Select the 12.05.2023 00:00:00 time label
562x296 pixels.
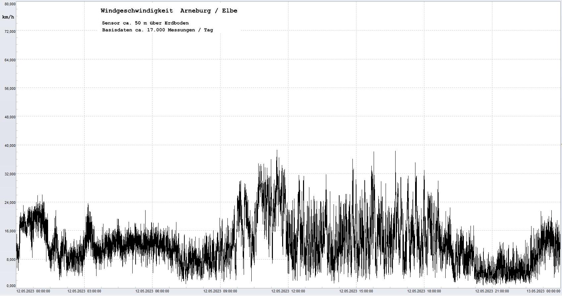tap(33, 291)
